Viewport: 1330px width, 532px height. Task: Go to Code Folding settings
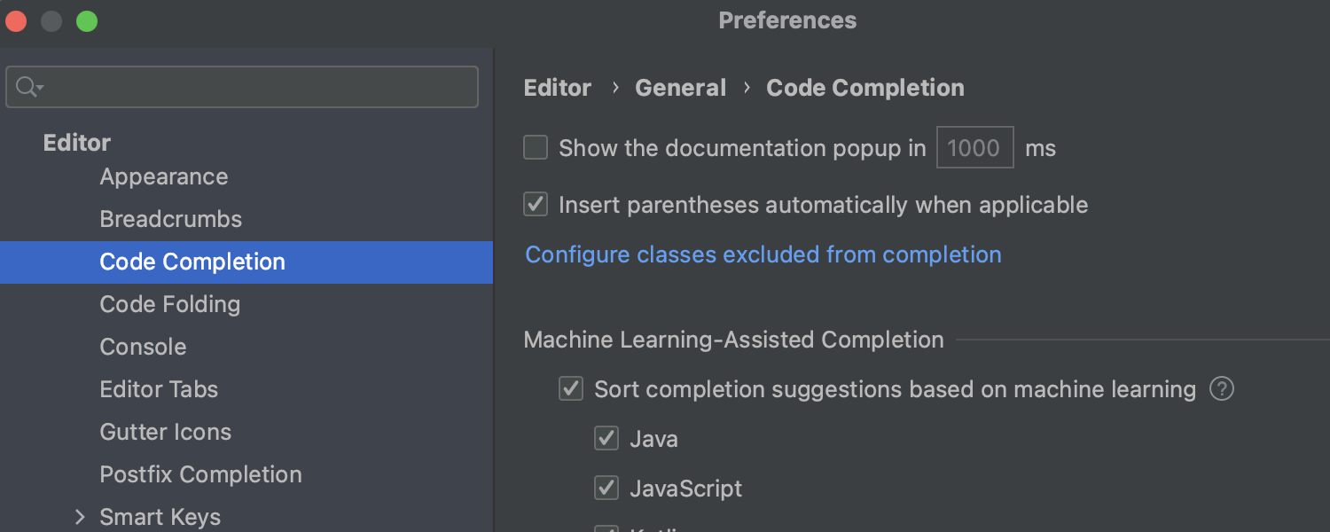tap(170, 305)
